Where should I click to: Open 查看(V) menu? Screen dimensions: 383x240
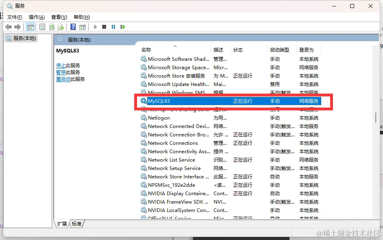(59, 17)
